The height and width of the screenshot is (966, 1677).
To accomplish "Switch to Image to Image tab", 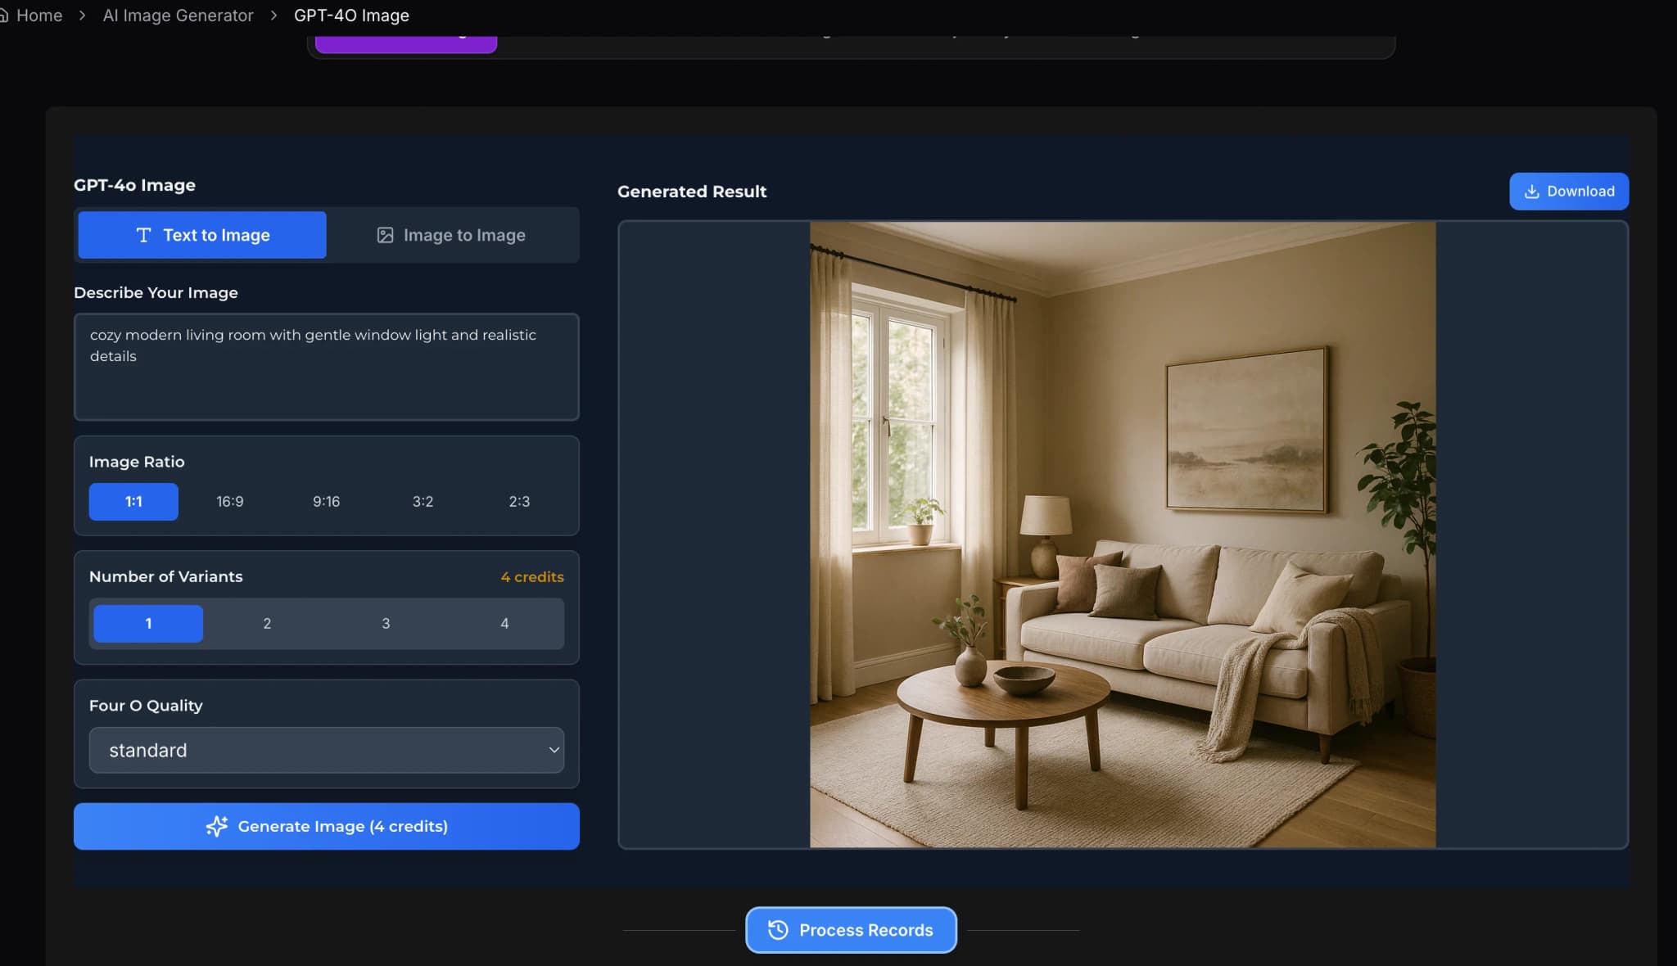I will [452, 236].
